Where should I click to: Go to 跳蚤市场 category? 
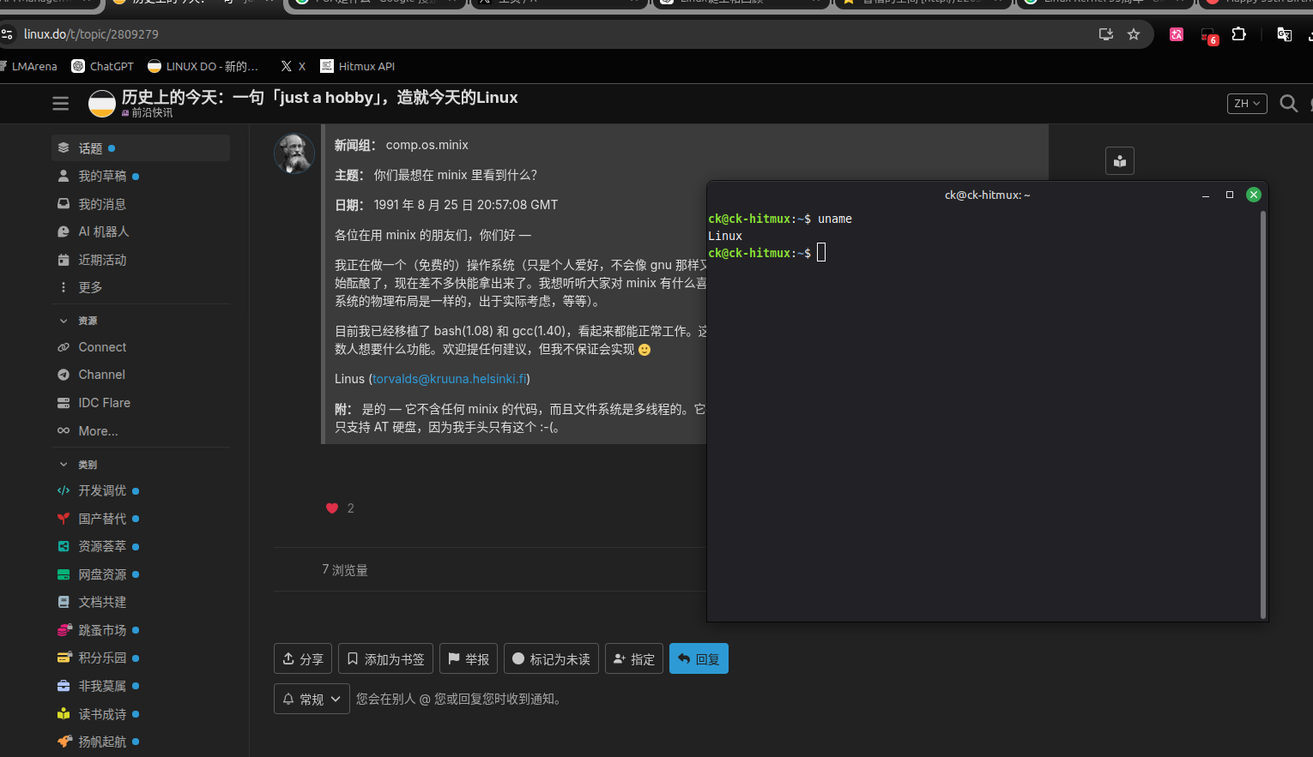[141, 630]
